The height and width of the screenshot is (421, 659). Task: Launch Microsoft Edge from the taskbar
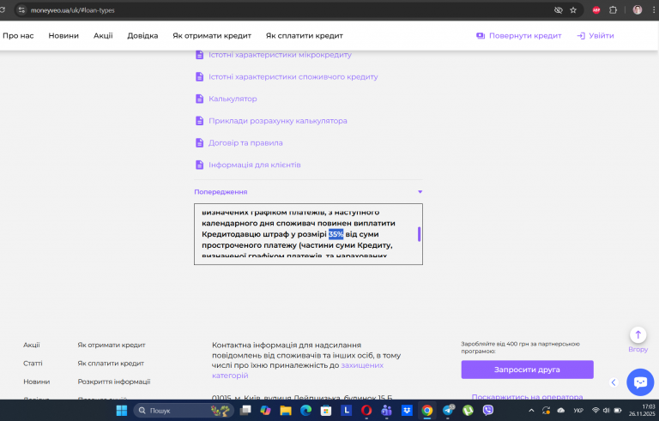[x=305, y=411]
